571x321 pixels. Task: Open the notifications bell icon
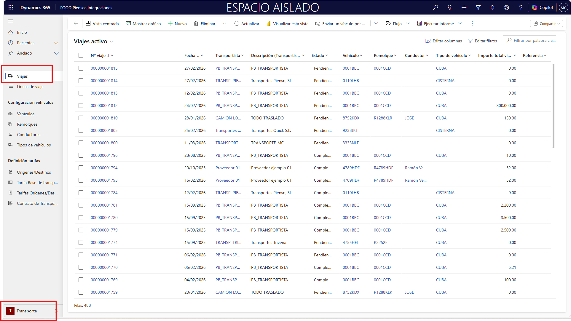click(x=492, y=7)
